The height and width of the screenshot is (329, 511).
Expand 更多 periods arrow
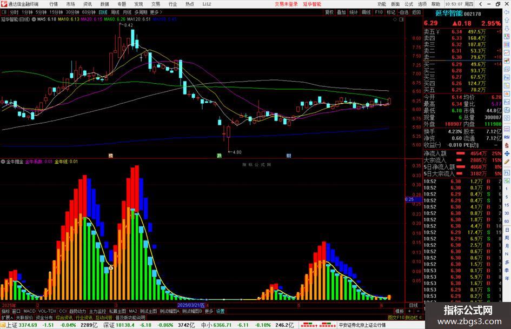[156, 12]
